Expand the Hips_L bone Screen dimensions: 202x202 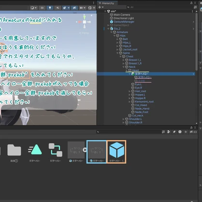(x=117, y=43)
